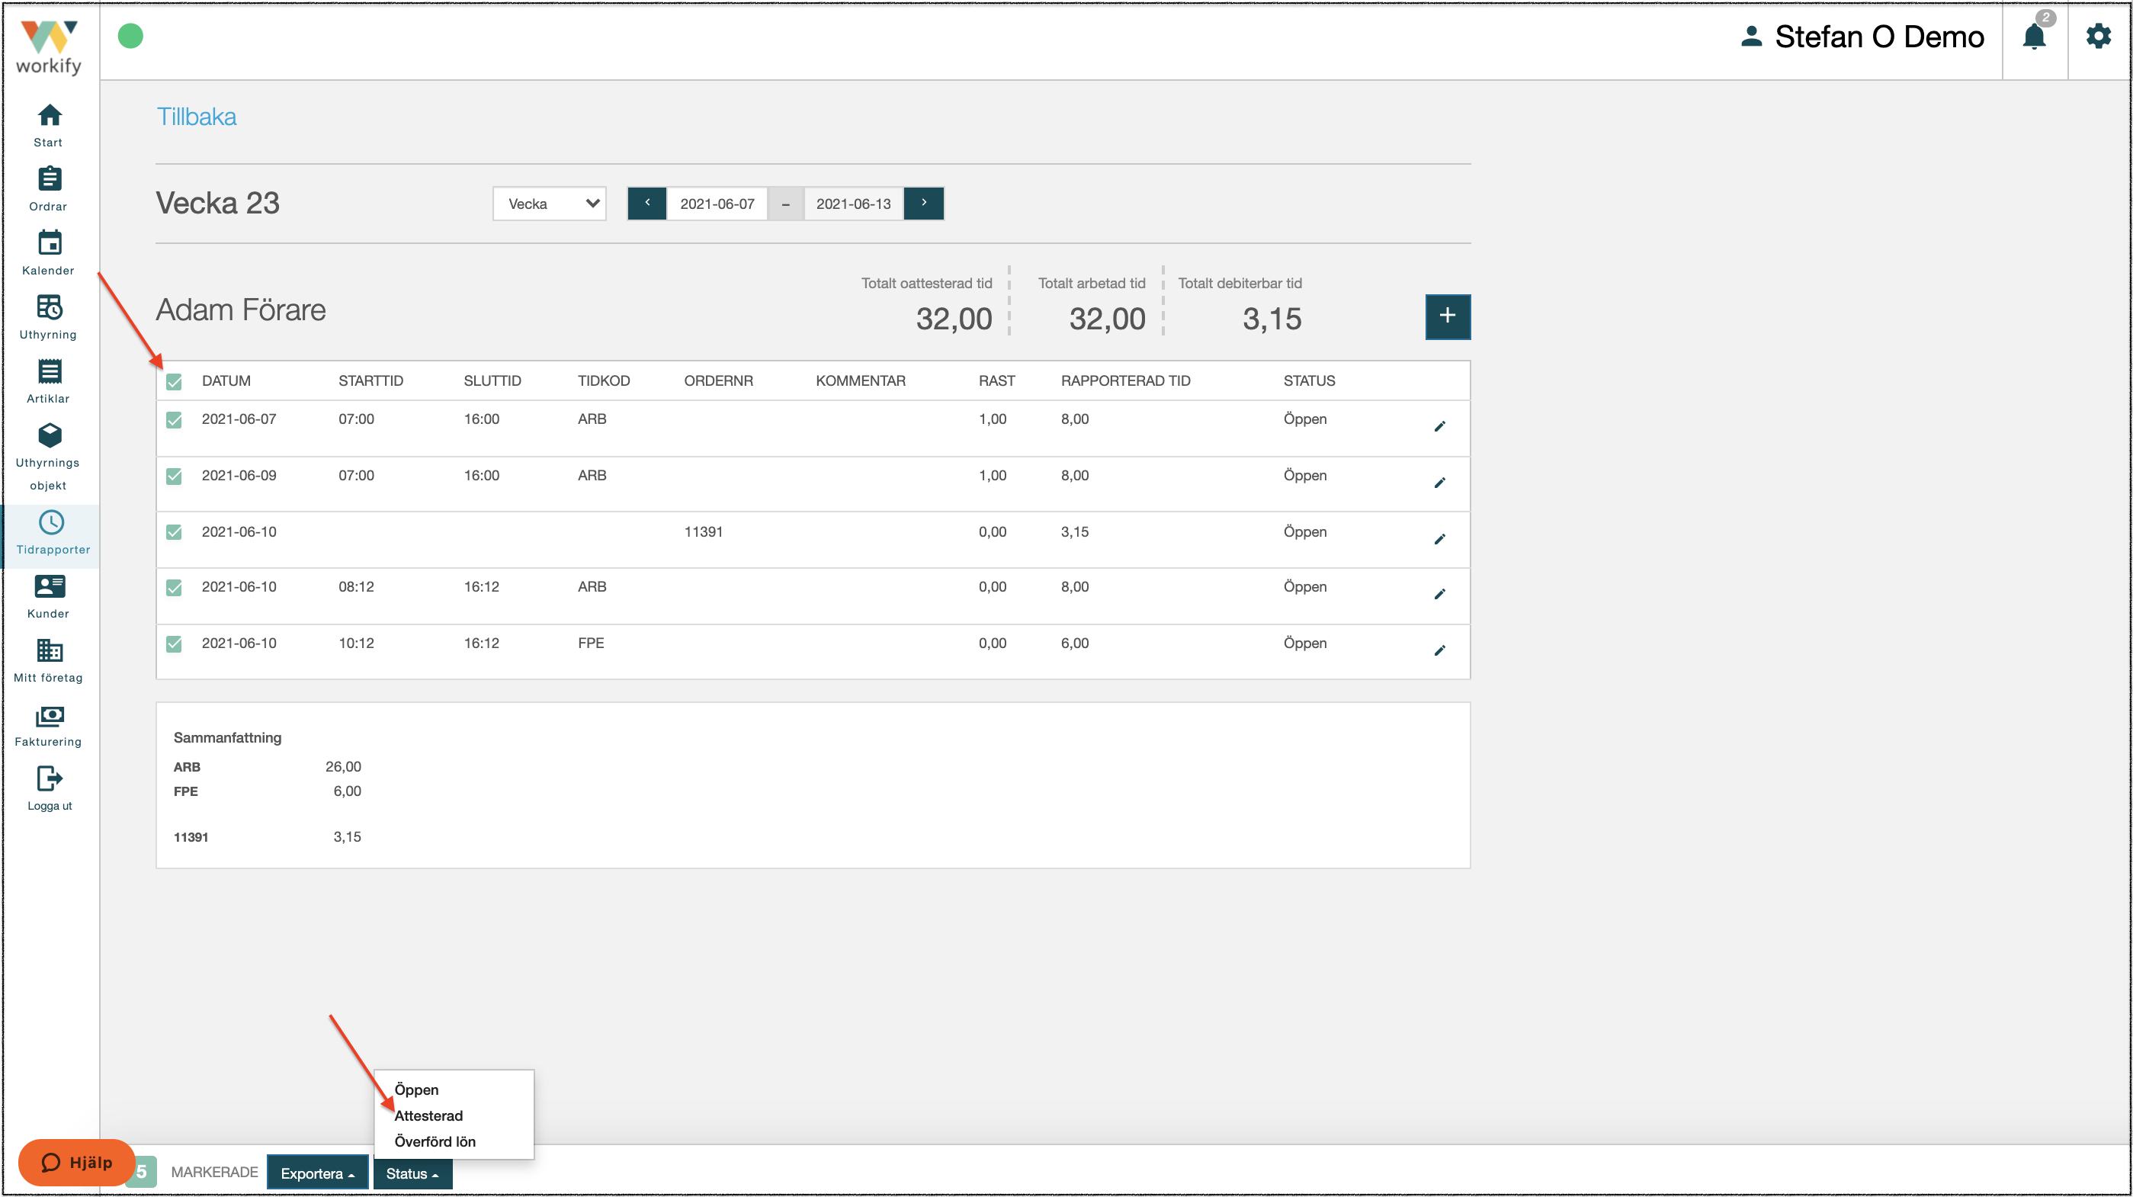Click the ORDERNR column header
The width and height of the screenshot is (2133, 1197).
[x=718, y=380]
